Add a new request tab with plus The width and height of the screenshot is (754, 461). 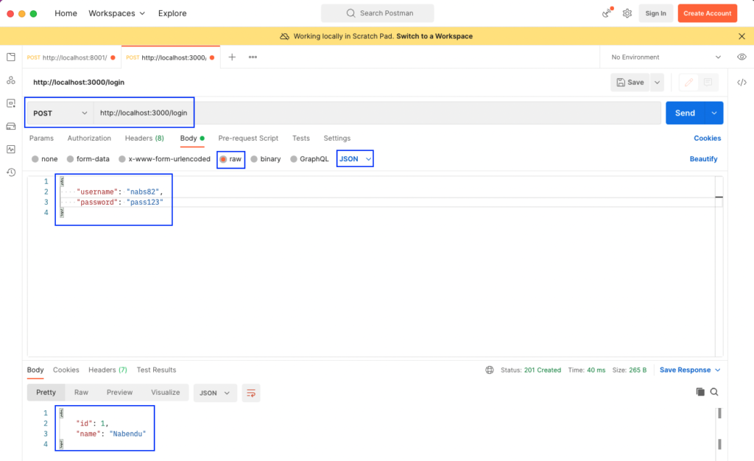[232, 57]
